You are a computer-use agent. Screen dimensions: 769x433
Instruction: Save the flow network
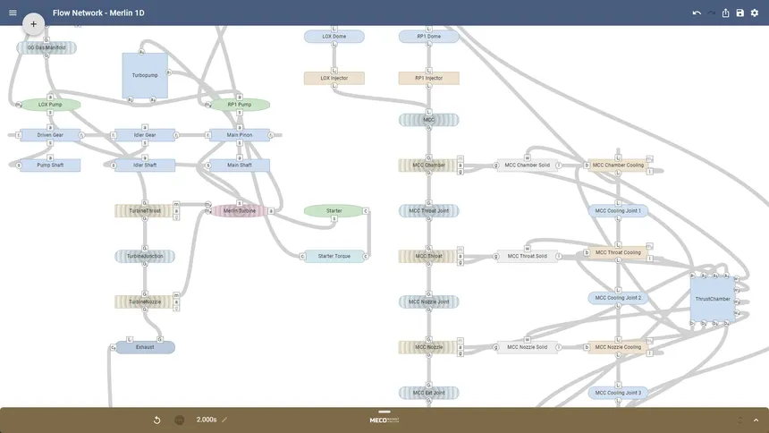740,13
